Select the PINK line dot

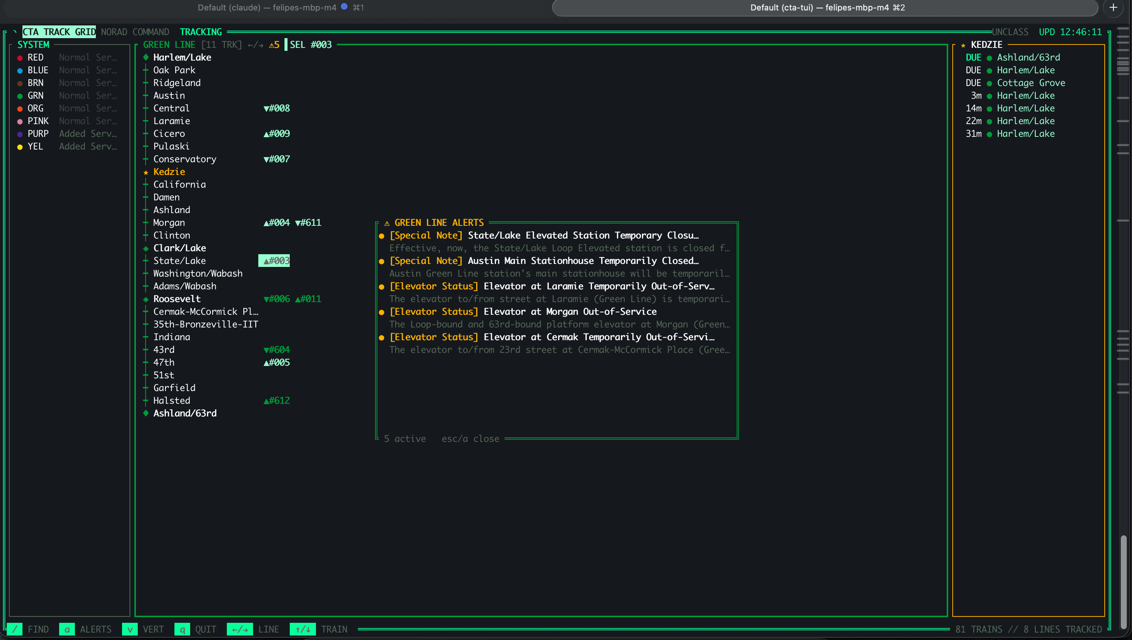(20, 121)
